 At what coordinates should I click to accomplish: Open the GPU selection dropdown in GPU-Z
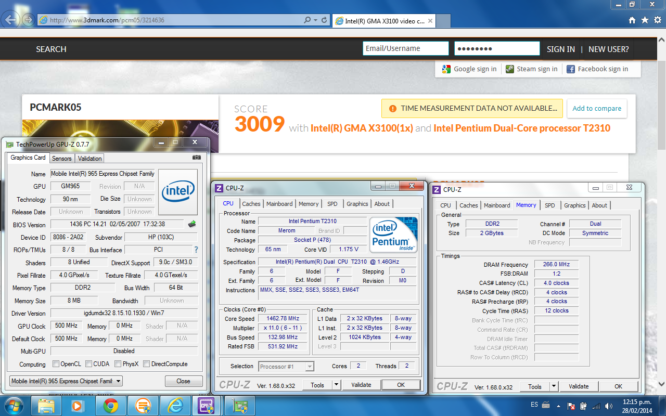(x=66, y=381)
